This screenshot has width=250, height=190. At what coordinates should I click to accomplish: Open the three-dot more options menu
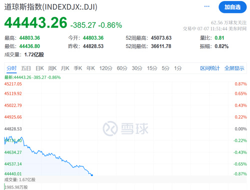[206, 7]
